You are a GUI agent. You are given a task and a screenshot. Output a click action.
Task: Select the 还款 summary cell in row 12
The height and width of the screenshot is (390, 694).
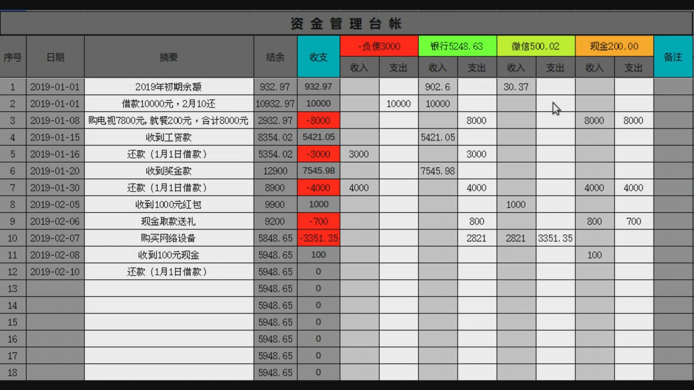pyautogui.click(x=169, y=272)
